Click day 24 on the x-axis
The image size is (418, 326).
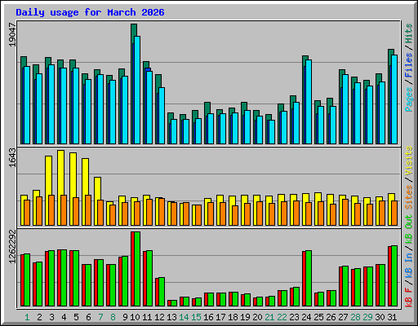pos(306,317)
